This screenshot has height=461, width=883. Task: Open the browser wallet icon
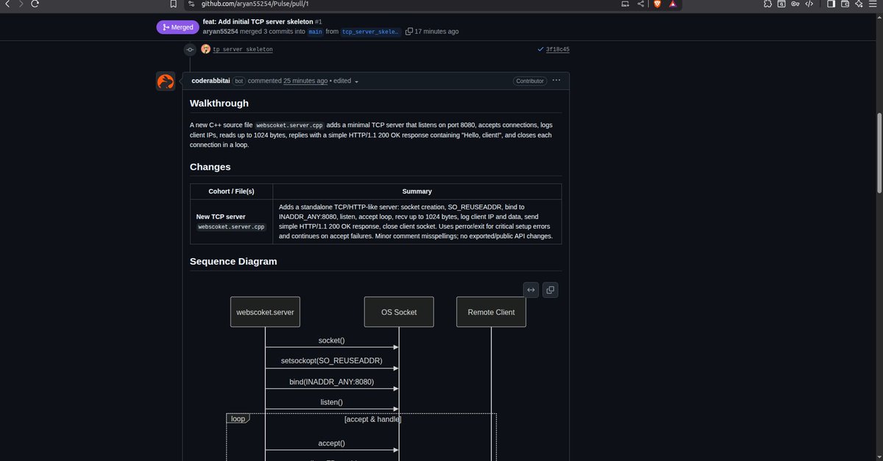point(845,4)
